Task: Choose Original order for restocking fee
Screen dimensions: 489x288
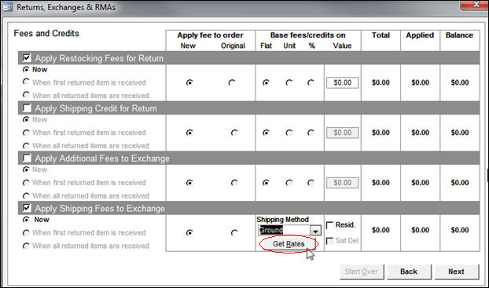Action: click(232, 83)
